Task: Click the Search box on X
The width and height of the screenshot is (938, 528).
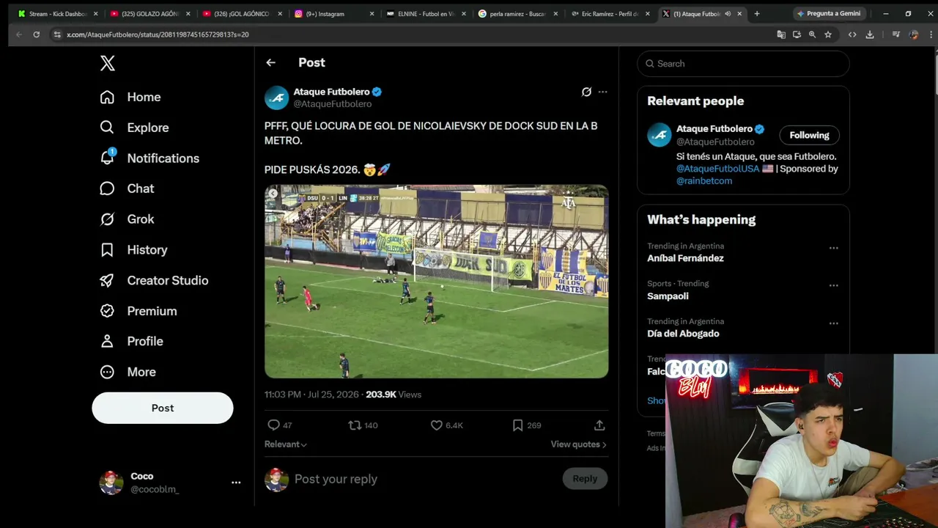Action: point(743,64)
